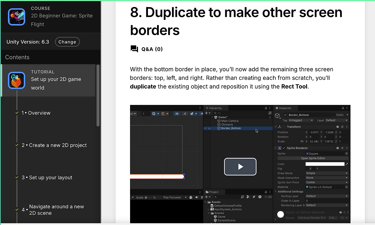Click the snap increment icon in Scene toolbar
Image resolution: width=375 pixels, height=225 pixels.
pos(163,114)
